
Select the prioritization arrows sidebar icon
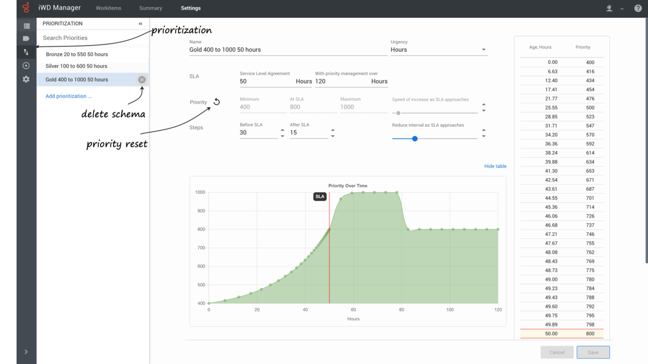click(26, 52)
